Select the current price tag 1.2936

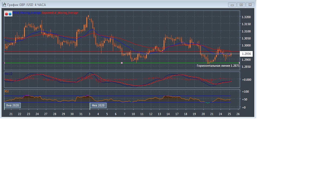246,54
